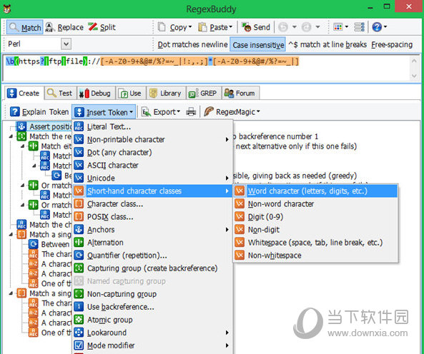Viewport: 424px width, 354px height.
Task: Open the Export dropdown
Action: point(161,112)
